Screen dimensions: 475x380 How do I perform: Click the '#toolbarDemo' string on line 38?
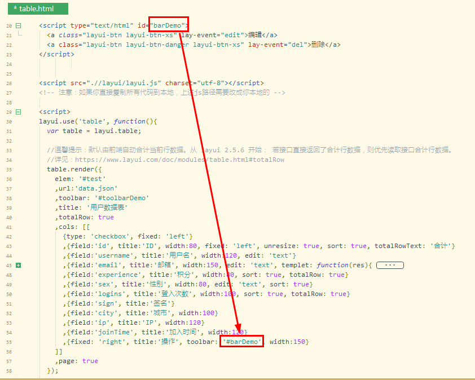(x=122, y=198)
